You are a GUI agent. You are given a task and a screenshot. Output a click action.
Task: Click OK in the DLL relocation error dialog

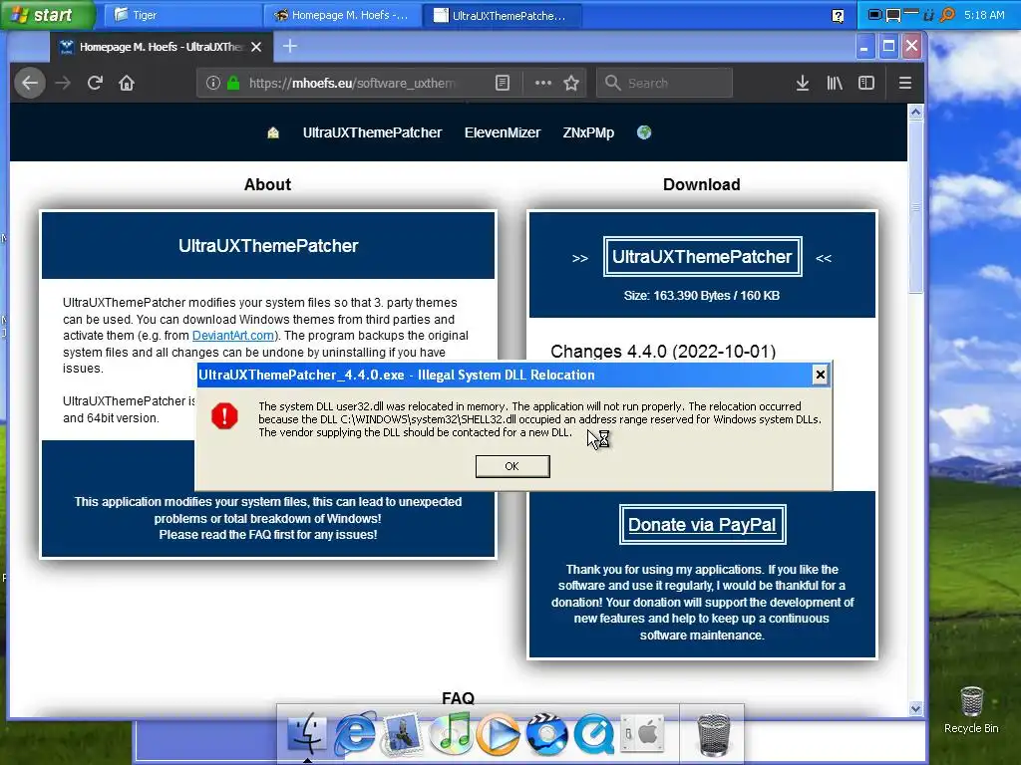512,466
